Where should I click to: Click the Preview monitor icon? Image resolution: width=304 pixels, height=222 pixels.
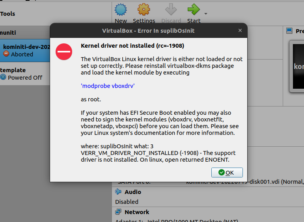[x=289, y=31]
